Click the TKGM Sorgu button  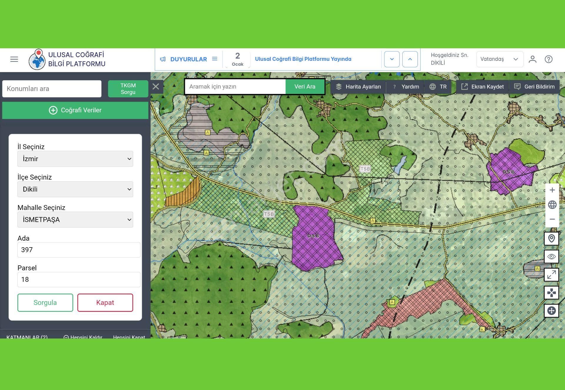pos(128,89)
